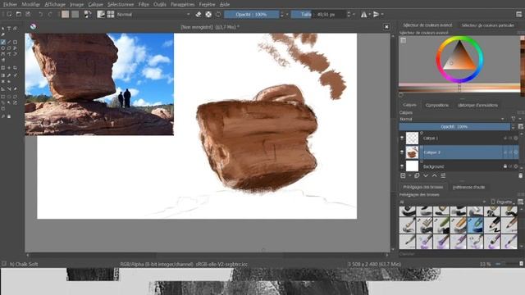The width and height of the screenshot is (525, 295).
Task: Select the Ellipse shape tool
Action: 3,48
